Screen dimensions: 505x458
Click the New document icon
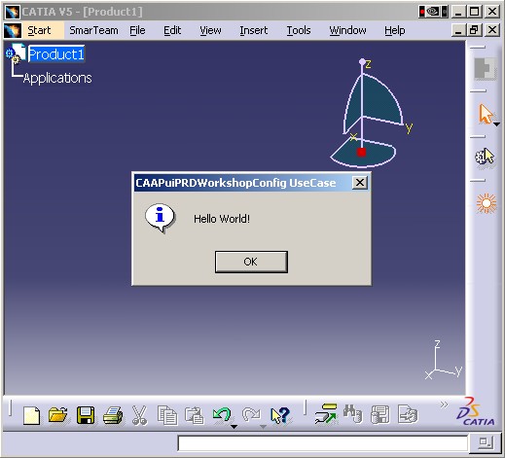click(31, 415)
